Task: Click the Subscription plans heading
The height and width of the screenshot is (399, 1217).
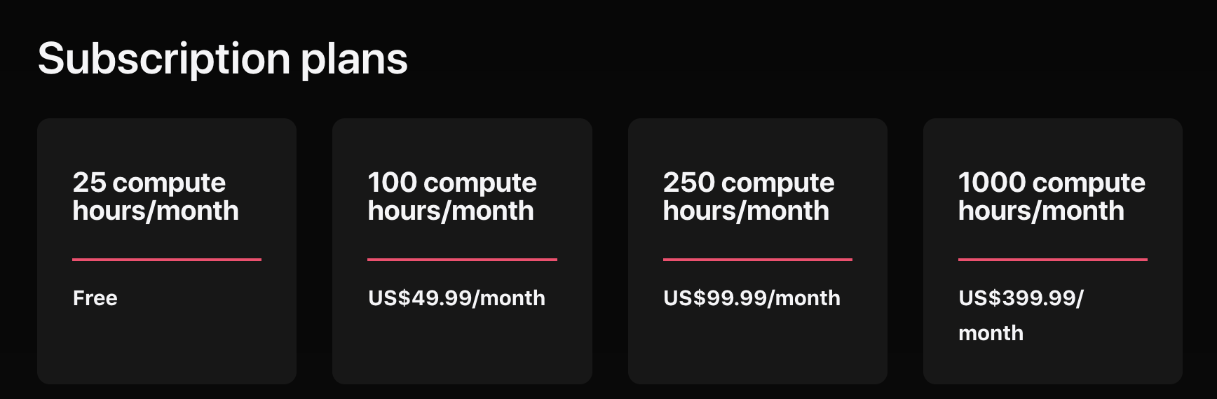Action: [222, 59]
